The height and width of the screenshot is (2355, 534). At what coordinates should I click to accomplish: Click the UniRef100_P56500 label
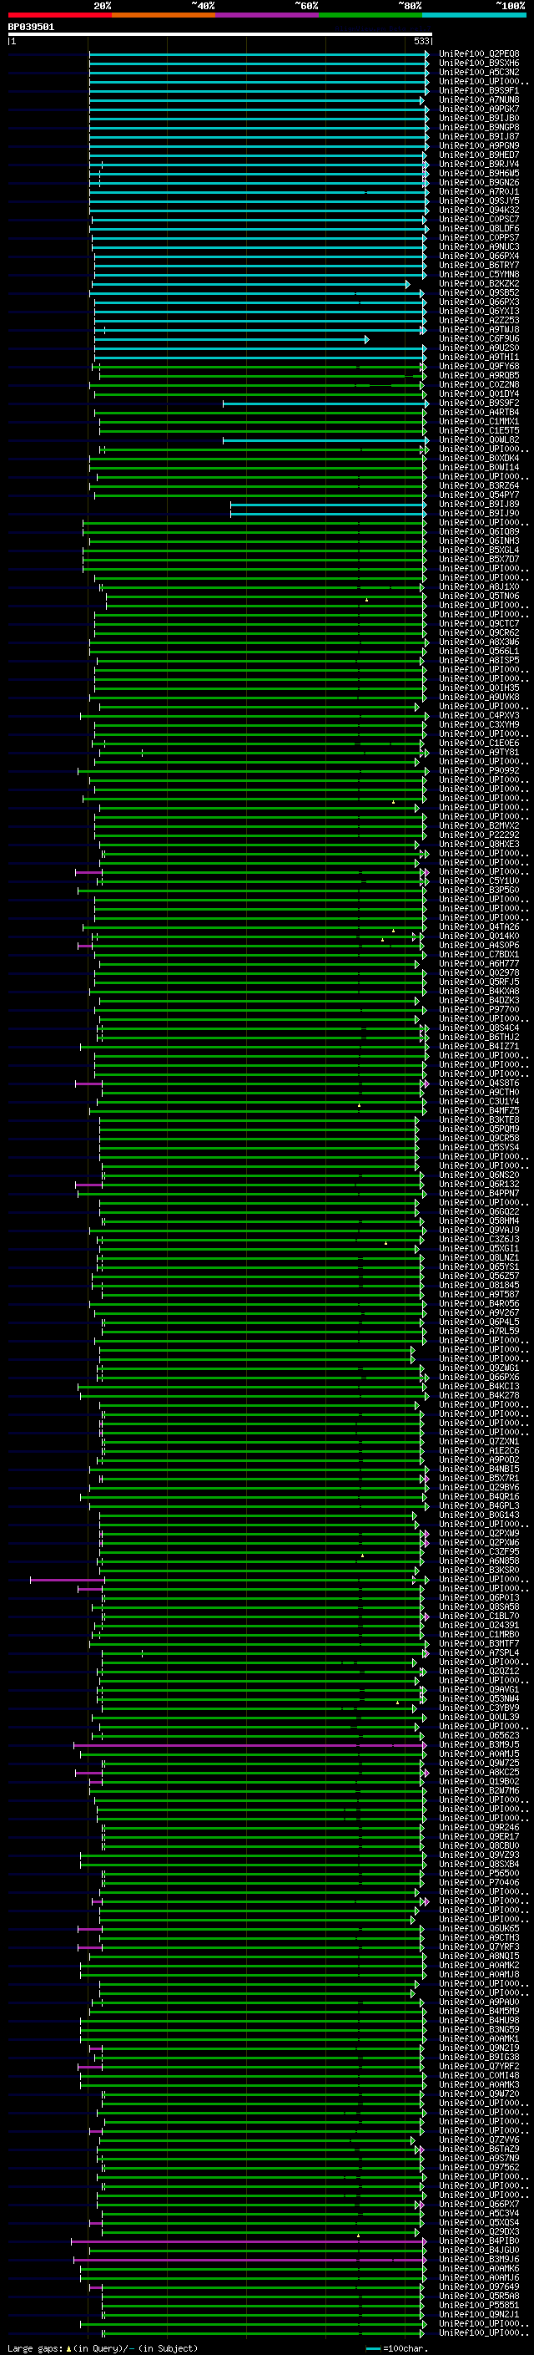coord(479,1873)
